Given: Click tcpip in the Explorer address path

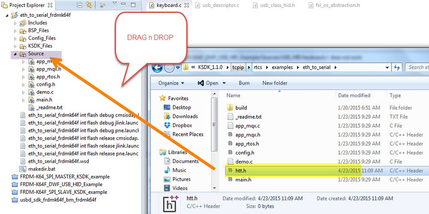Looking at the screenshot, I should pos(238,67).
